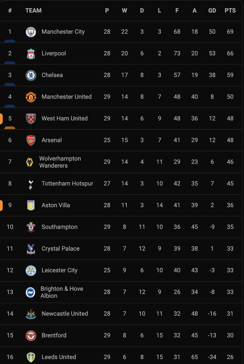Screen dimensions: 244x364
Task: Click the Manchester United club crest
Action: click(x=31, y=97)
